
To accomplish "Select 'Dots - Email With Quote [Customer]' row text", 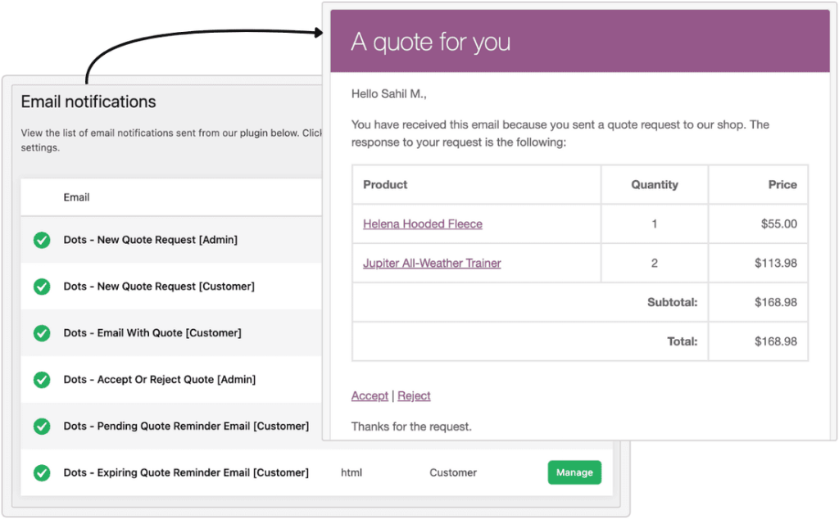I will (x=152, y=333).
